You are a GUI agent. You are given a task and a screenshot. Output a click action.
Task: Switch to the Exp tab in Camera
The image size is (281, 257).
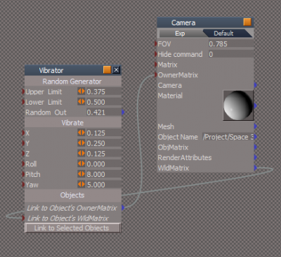[181, 33]
